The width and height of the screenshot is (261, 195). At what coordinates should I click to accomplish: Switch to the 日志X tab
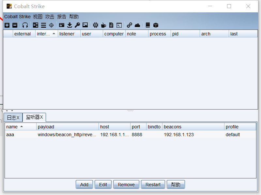pyautogui.click(x=13, y=118)
